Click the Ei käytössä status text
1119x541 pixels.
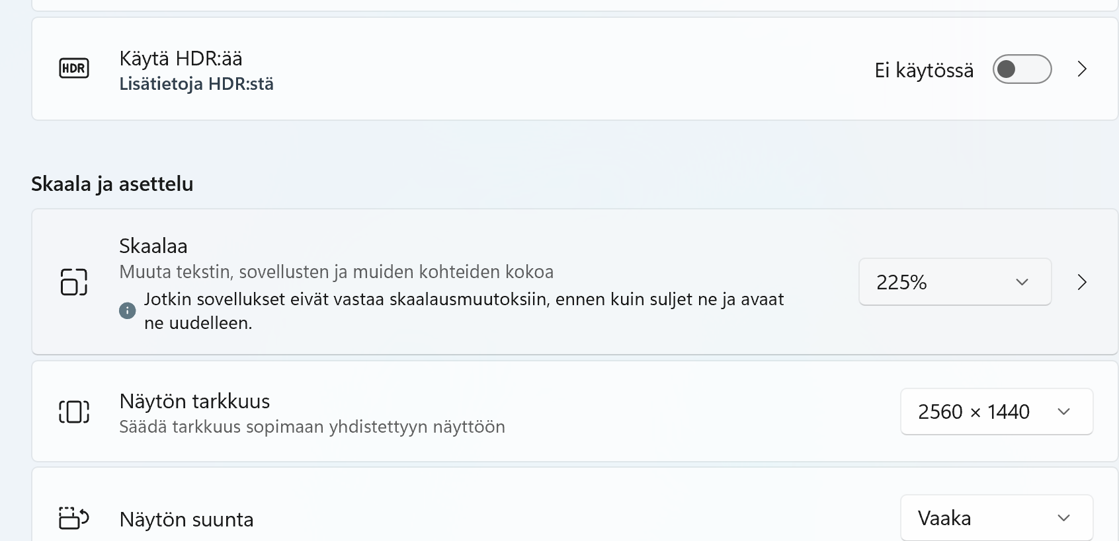(924, 70)
